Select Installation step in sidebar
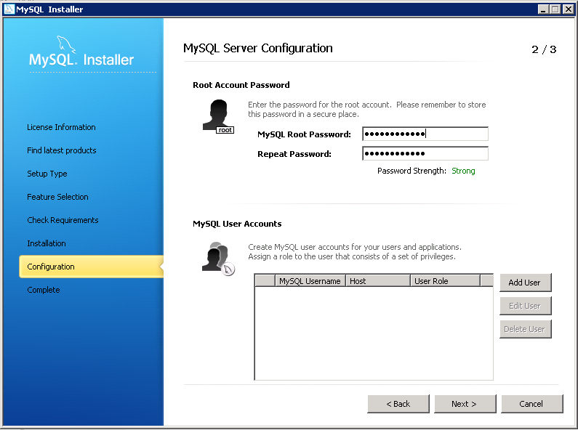Screen dimensions: 578x430 [47, 243]
